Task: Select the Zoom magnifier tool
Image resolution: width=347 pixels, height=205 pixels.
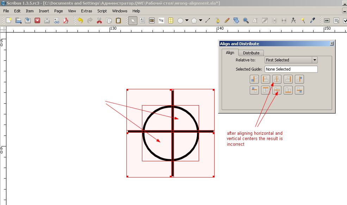Action: coord(246,20)
